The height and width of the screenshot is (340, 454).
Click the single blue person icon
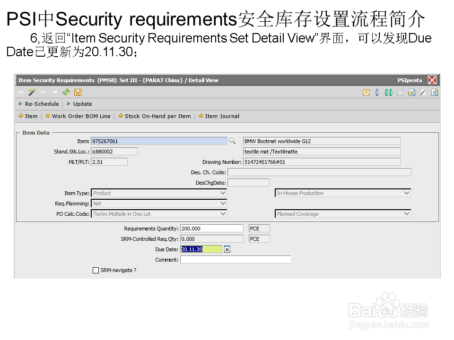[x=377, y=92]
